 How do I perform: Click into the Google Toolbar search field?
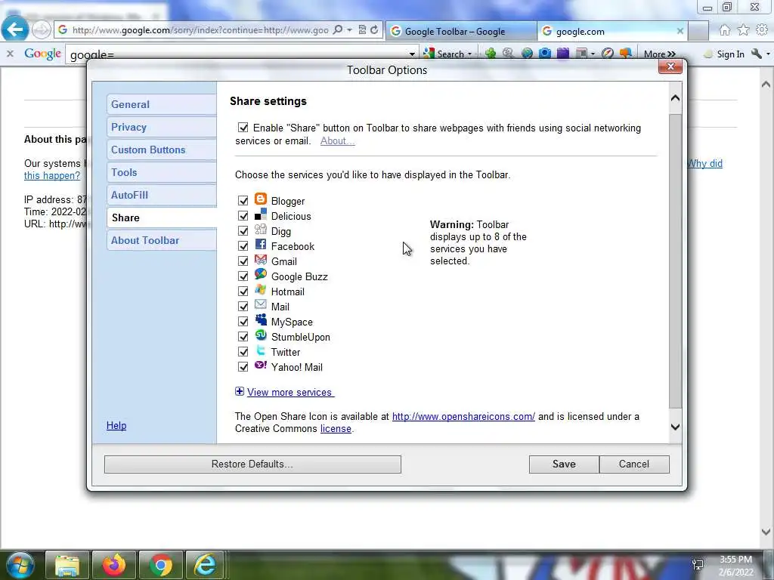click(x=237, y=54)
